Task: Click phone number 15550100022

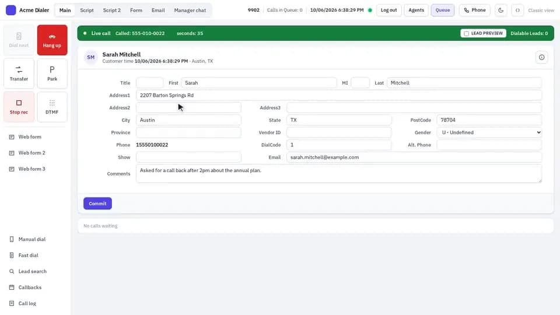Action: [x=152, y=145]
